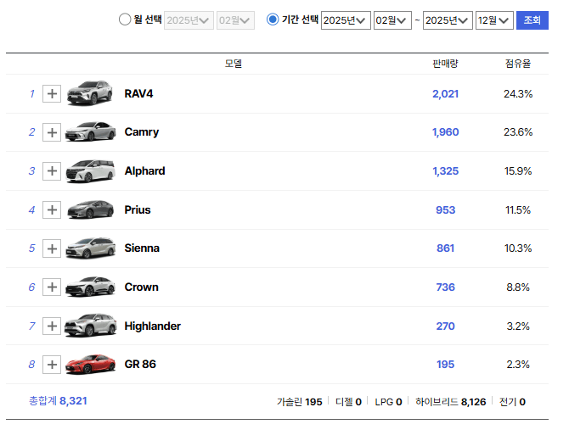569x424 pixels.
Task: Click the plus icon beside Crown
Action: (x=52, y=287)
